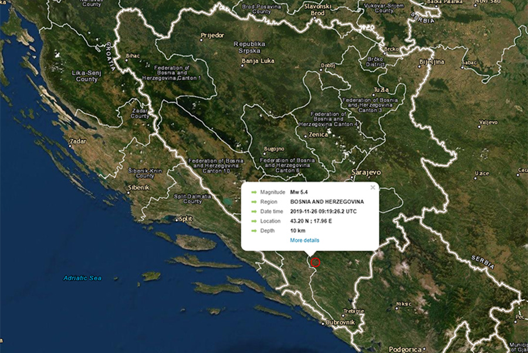Select the Banja Luka map label
528x353 pixels.
tap(258, 61)
